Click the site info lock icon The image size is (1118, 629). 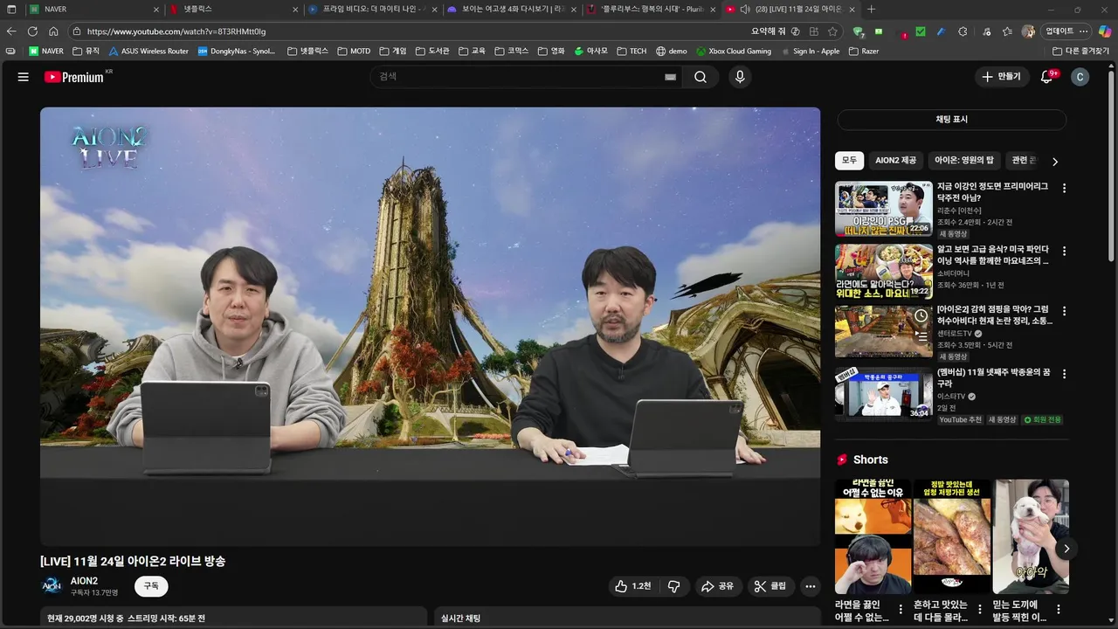coord(78,31)
